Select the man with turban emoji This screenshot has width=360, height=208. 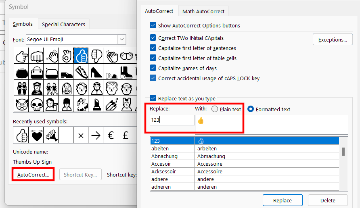pos(111,88)
